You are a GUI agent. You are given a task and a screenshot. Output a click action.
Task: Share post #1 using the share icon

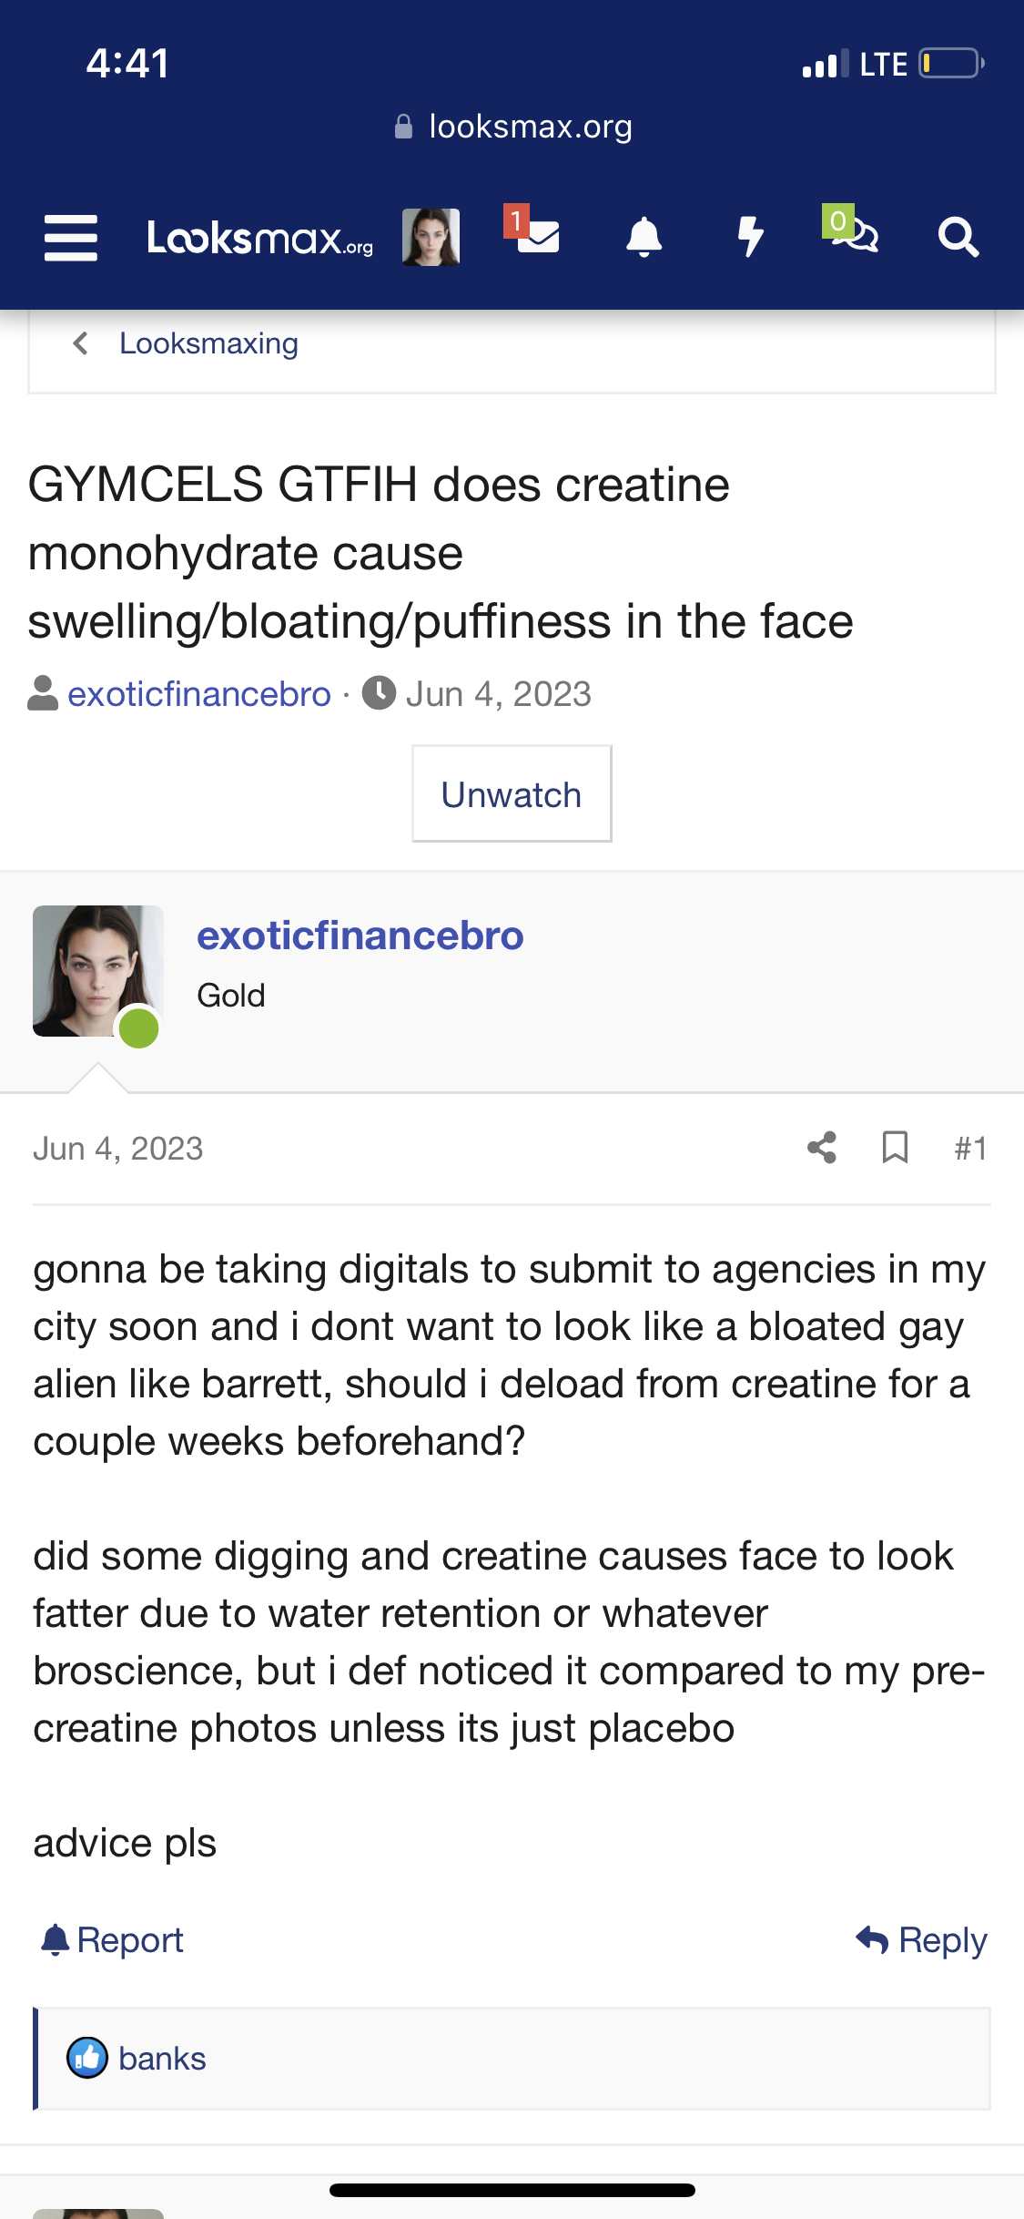(822, 1148)
